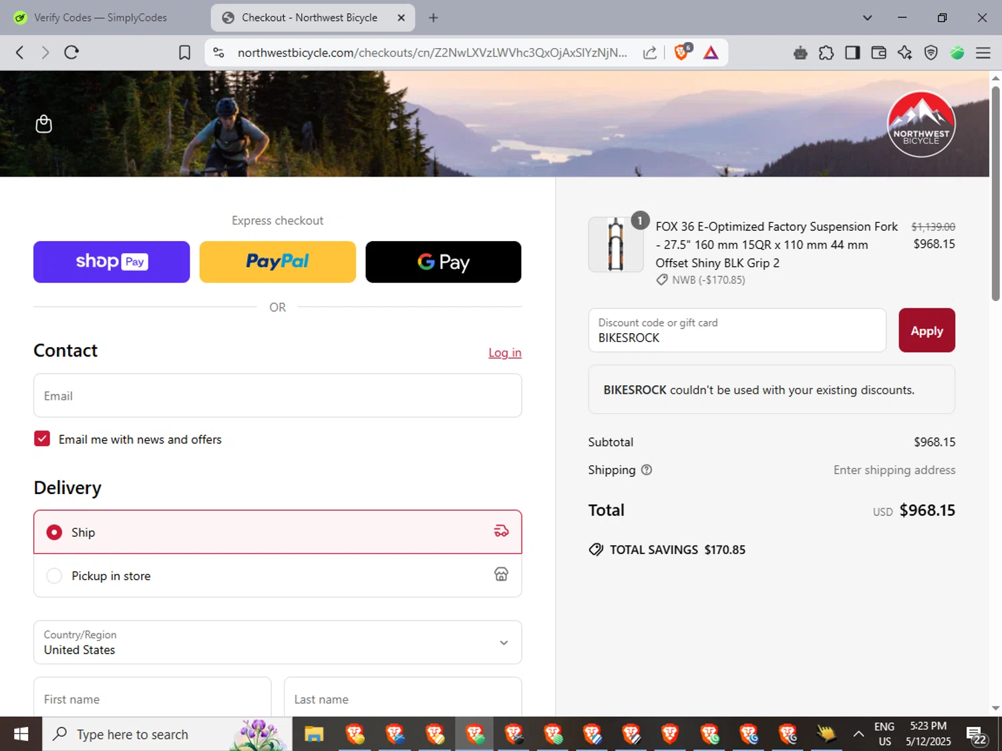This screenshot has width=1002, height=751.
Task: Click the TOTAL SAVINGS $170.85 text
Action: pyautogui.click(x=677, y=549)
